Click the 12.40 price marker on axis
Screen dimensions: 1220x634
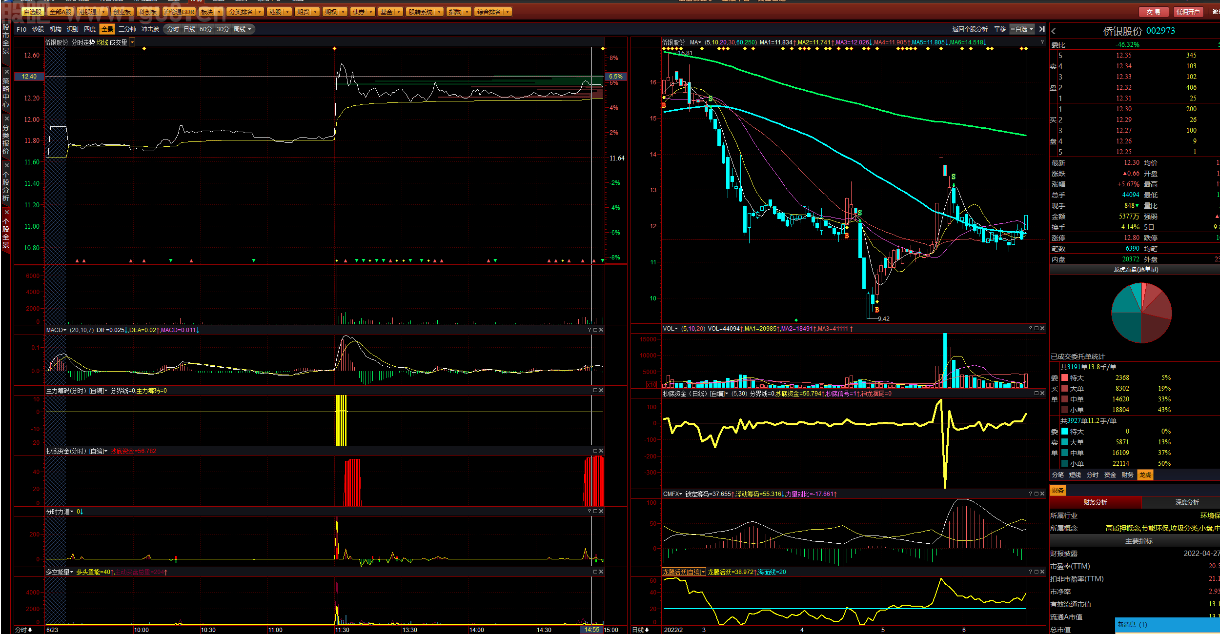pos(29,77)
